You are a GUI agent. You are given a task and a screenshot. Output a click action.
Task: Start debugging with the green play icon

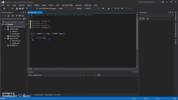(x=37, y=9)
